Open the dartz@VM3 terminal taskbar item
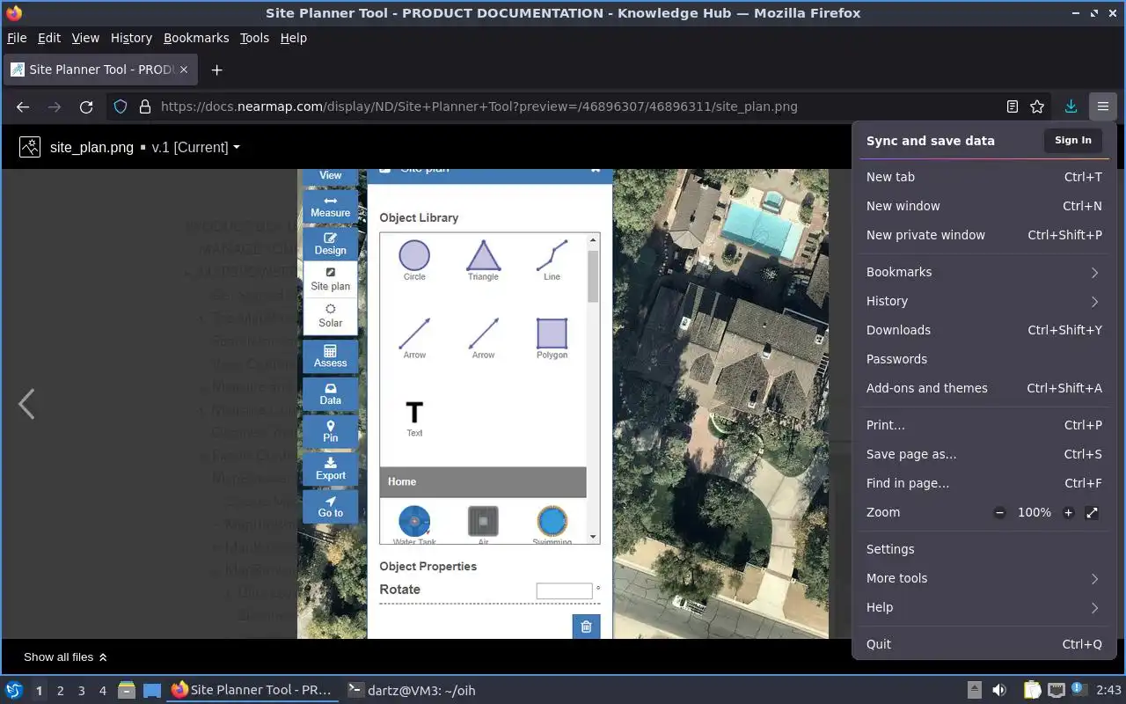Image resolution: width=1126 pixels, height=704 pixels. click(412, 691)
